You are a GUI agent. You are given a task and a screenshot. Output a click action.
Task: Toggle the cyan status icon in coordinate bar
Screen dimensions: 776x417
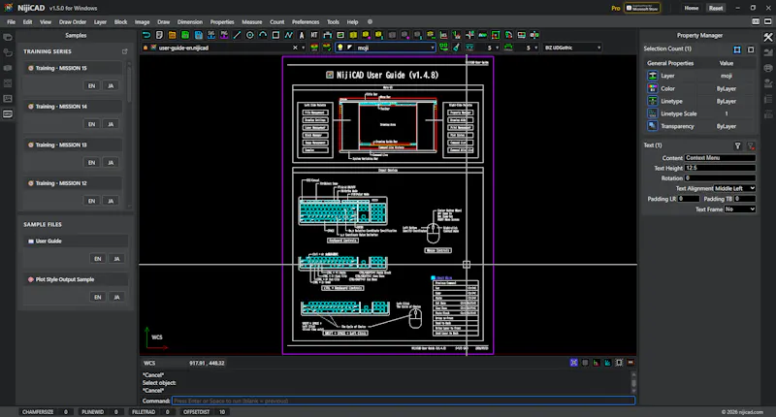pyautogui.click(x=607, y=363)
